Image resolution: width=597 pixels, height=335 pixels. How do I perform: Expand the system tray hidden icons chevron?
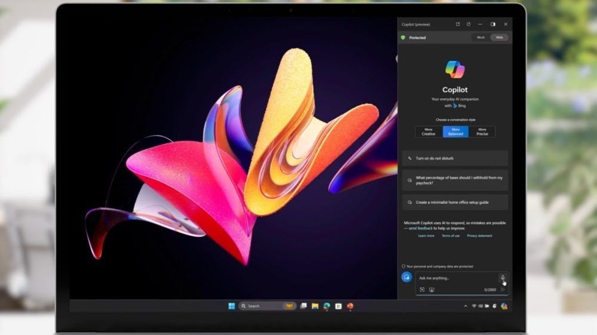click(x=466, y=306)
